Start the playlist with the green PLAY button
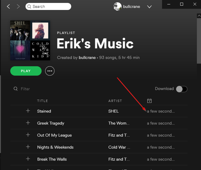Screen dimensions: 201x170 pos(26,71)
